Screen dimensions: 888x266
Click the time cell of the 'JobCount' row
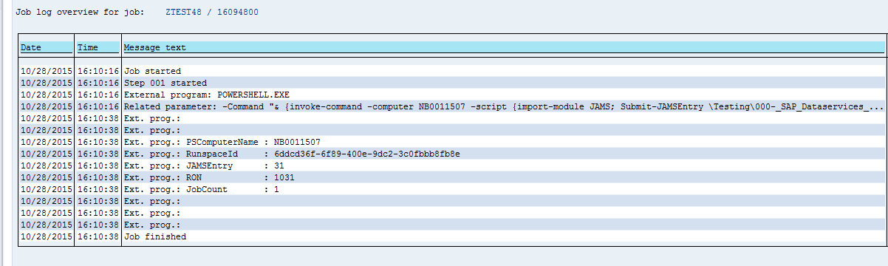[98, 189]
